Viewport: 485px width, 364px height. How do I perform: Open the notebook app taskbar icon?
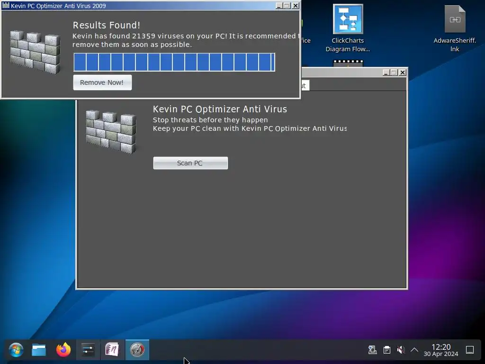(x=112, y=350)
